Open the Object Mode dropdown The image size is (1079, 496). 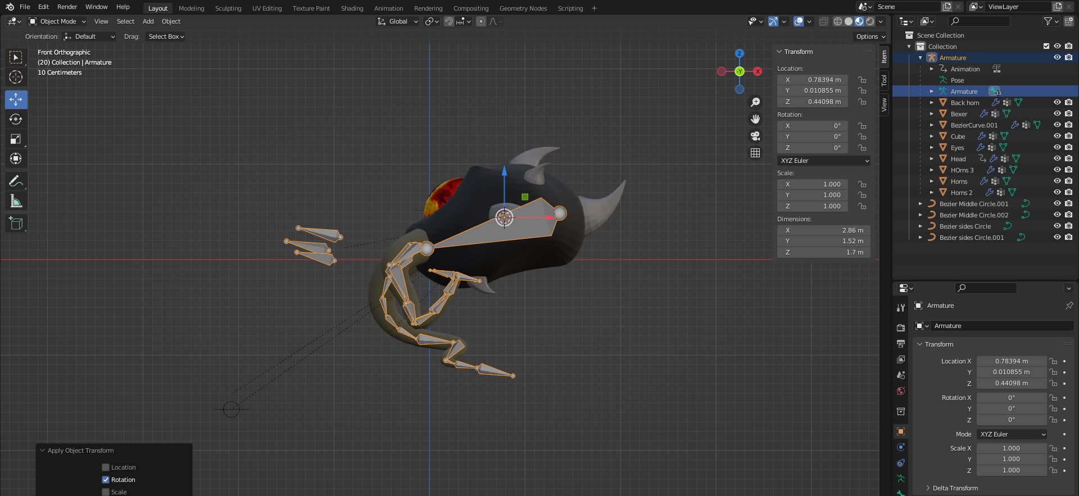tap(57, 21)
